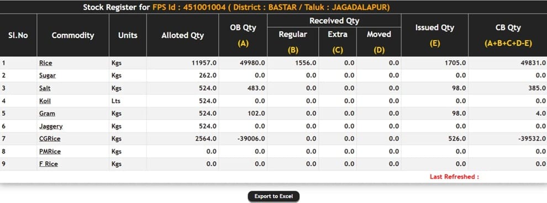Click the Kgs unit in Jaggery row

(x=117, y=126)
